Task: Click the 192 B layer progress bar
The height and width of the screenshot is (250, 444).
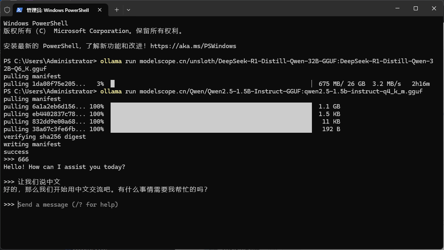Action: pyautogui.click(x=211, y=129)
